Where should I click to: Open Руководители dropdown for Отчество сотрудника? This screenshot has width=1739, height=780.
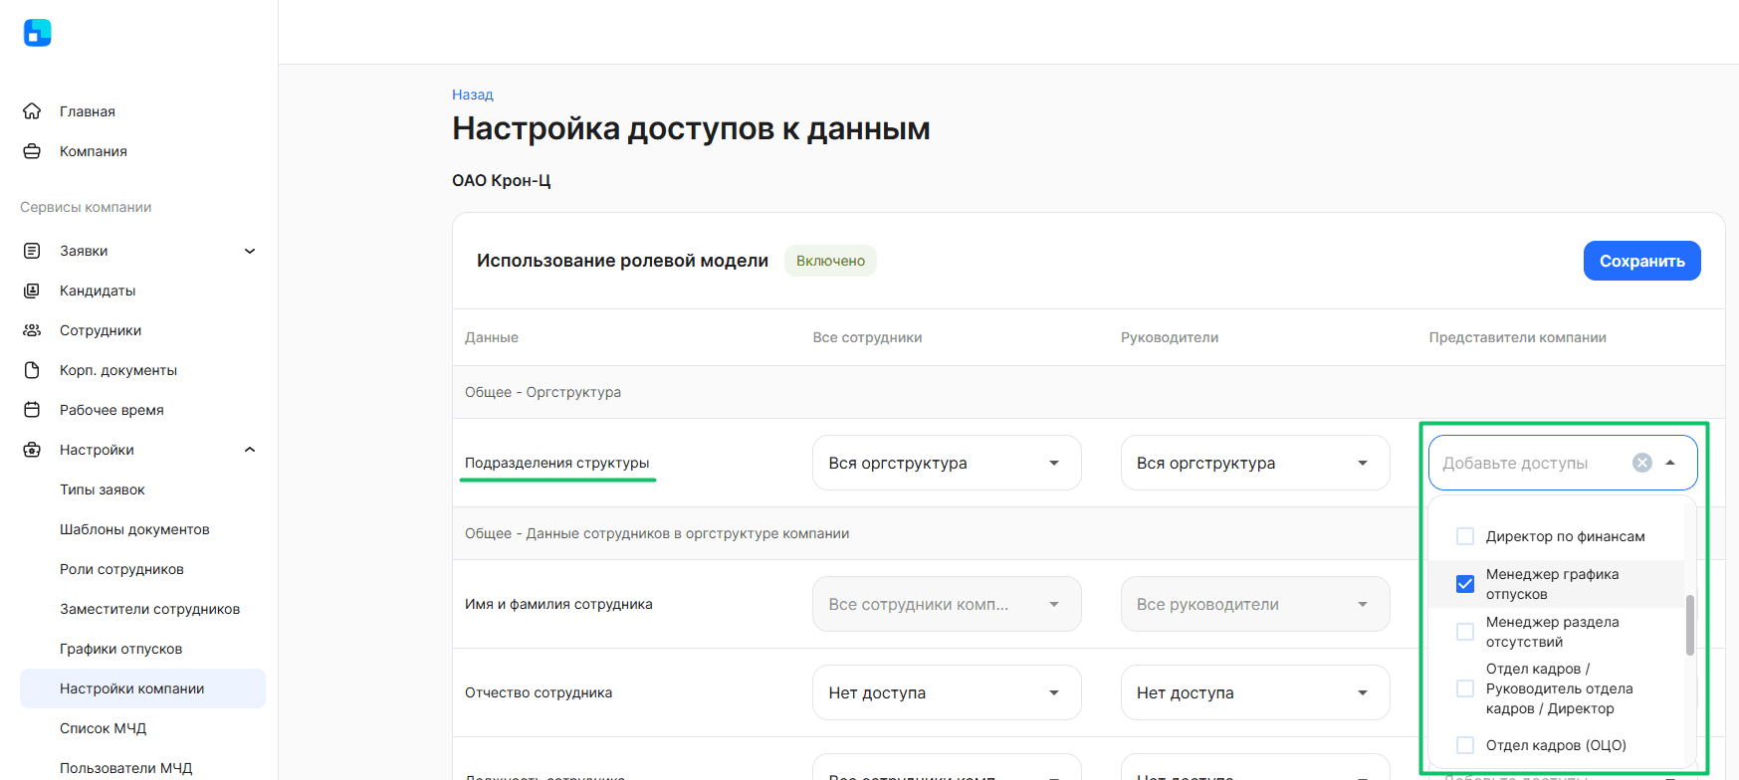coord(1255,692)
